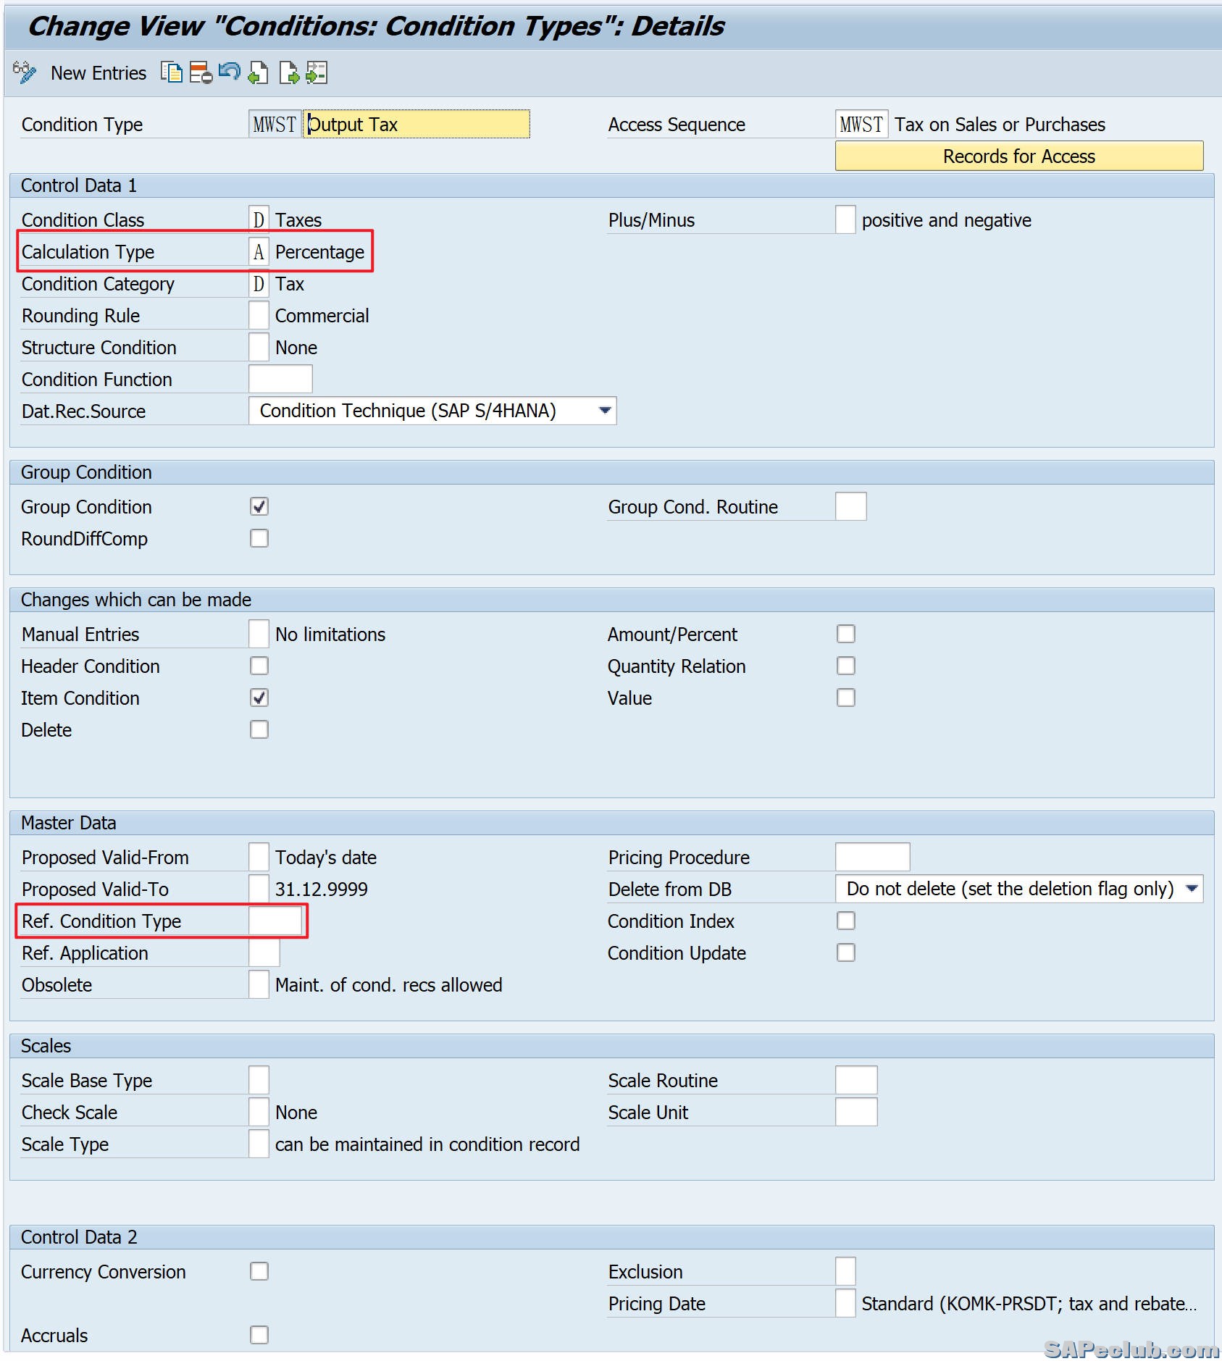Image resolution: width=1222 pixels, height=1361 pixels.
Task: Click the Ref. Application input field
Action: point(264,952)
